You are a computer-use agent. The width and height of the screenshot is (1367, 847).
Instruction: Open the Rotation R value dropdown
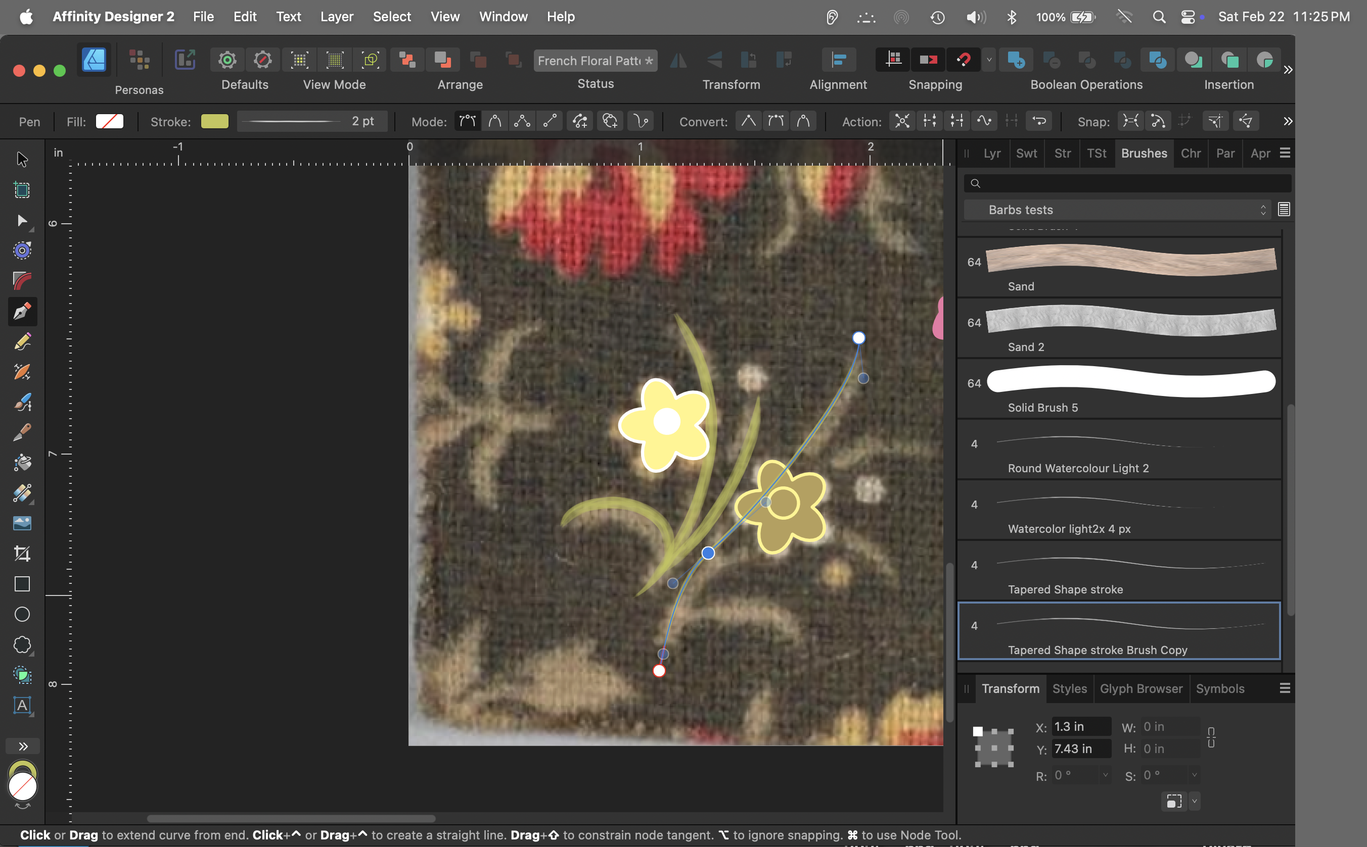point(1105,775)
